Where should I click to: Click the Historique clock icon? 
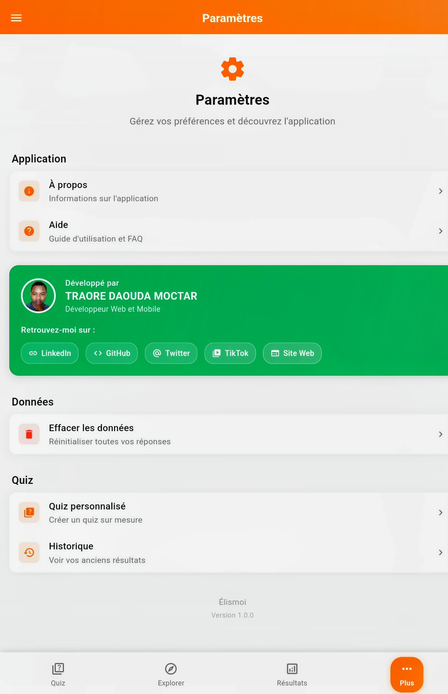pos(29,552)
